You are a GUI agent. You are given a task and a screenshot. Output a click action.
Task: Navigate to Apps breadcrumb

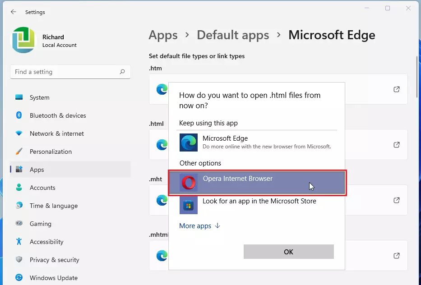pyautogui.click(x=163, y=35)
